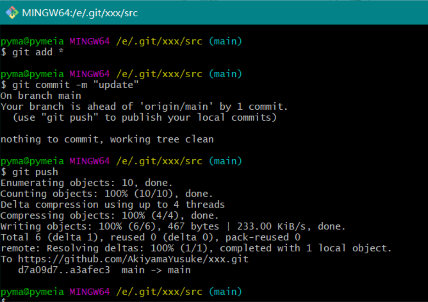Click the "Your branch is ahead of 'origin/main'" line

click(144, 107)
